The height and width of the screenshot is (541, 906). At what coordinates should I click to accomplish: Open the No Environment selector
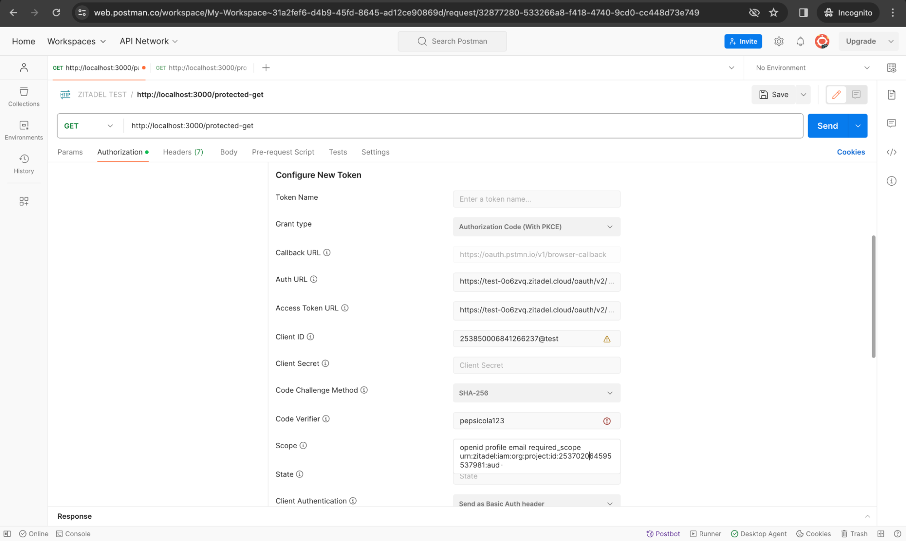(x=812, y=68)
